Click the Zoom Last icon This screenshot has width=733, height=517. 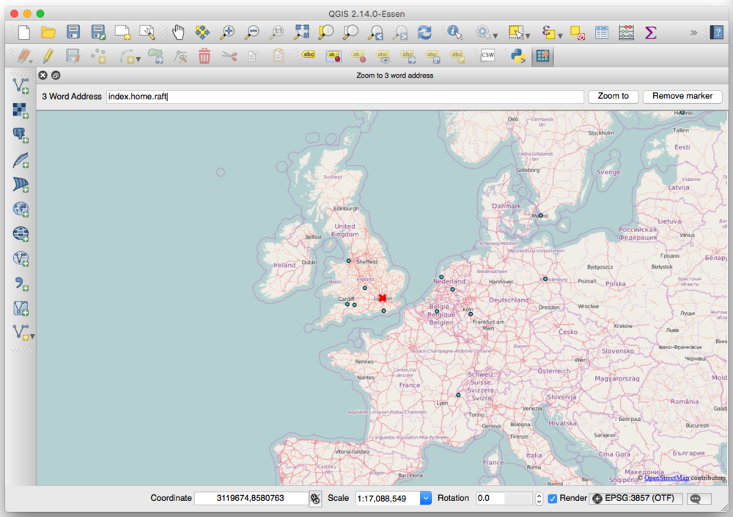pos(375,32)
